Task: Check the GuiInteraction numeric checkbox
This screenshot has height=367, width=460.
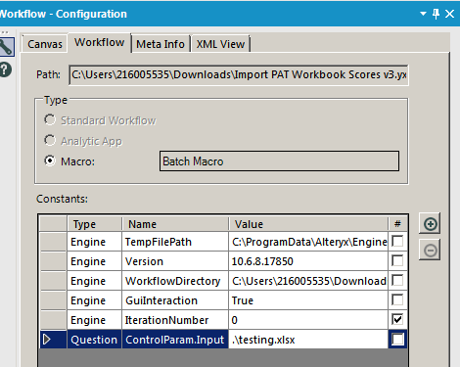Action: point(397,300)
